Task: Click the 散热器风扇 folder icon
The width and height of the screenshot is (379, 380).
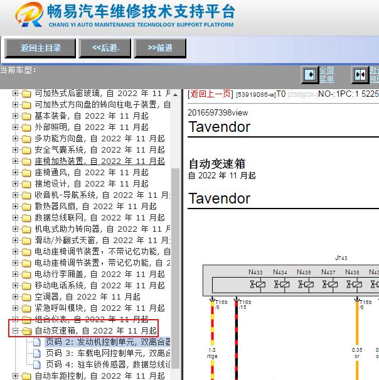Action: 26,207
